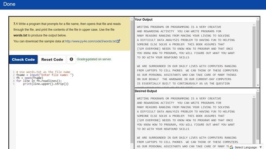Click 'TO DO WITH YOUR NEWFOUND SKILLS' in Your Output
This screenshot has height=149, width=266.
pos(163,58)
